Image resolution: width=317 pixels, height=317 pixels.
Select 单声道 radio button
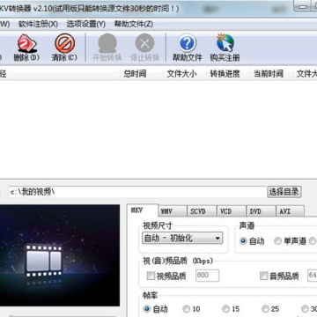pyautogui.click(x=277, y=241)
